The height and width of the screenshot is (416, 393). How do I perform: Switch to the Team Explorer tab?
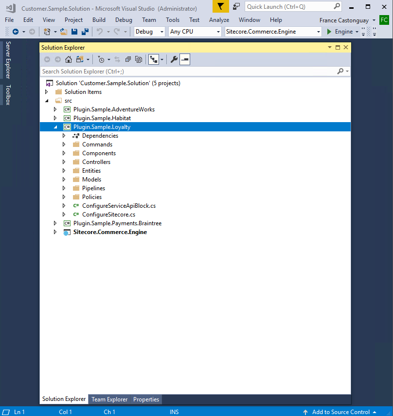[x=109, y=399]
